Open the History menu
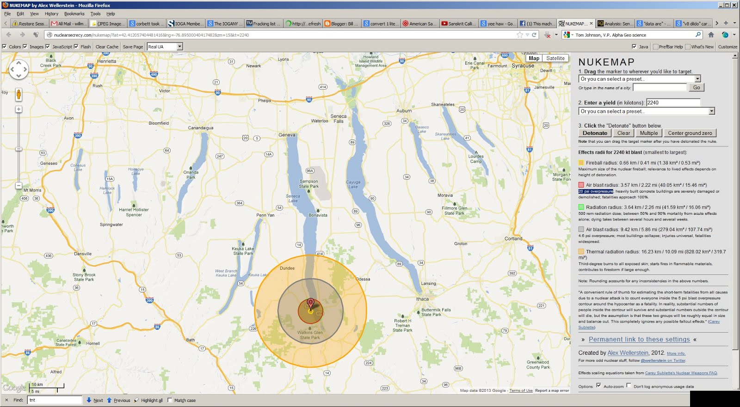 (51, 14)
